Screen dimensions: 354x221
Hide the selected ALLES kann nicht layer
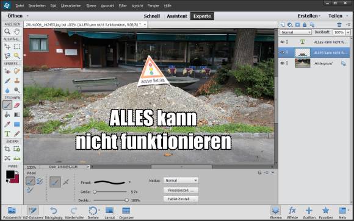[282, 52]
